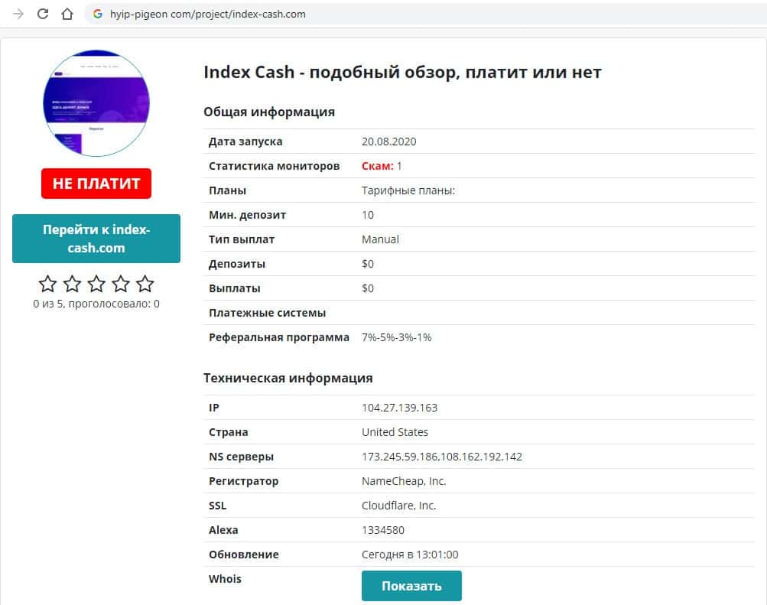Image resolution: width=767 pixels, height=605 pixels.
Task: Rate the project two stars
Action: [73, 284]
